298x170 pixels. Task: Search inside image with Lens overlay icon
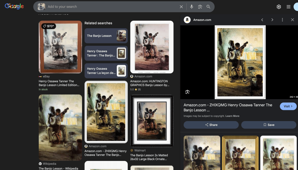tap(187, 92)
